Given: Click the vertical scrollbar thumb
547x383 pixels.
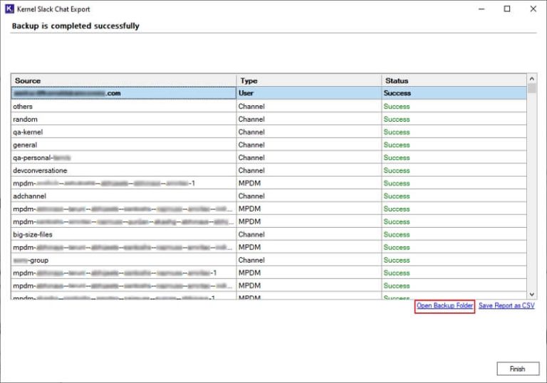Looking at the screenshot, I should click(x=531, y=90).
